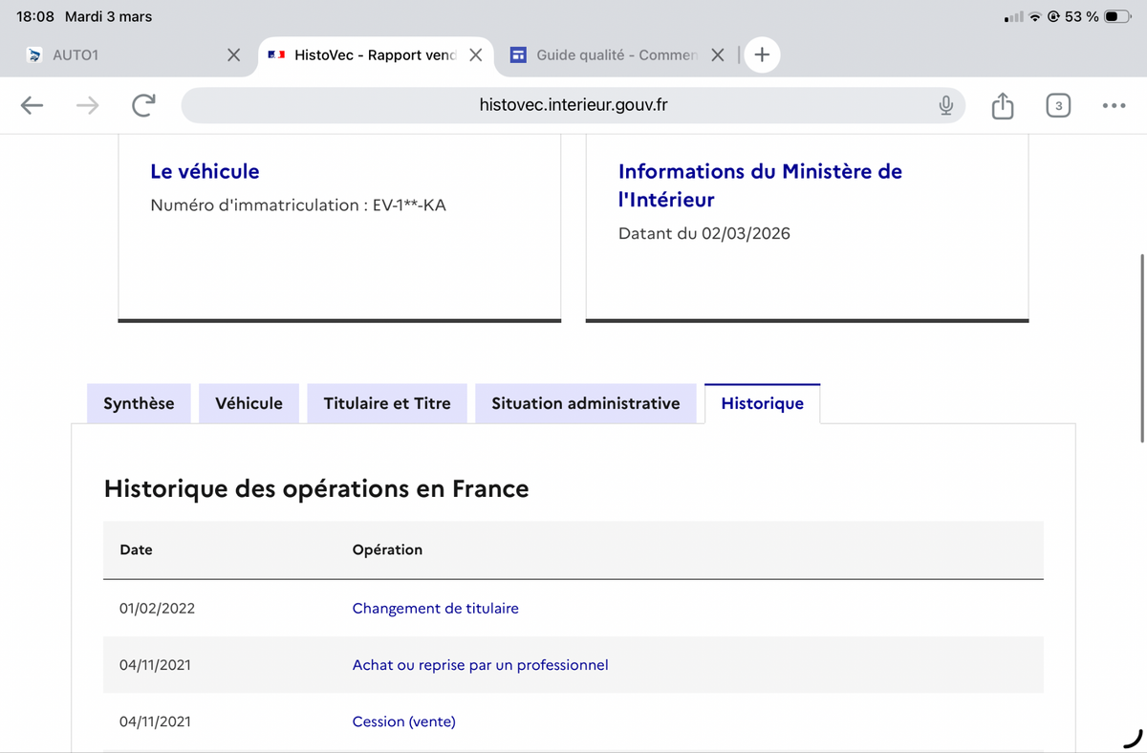The height and width of the screenshot is (753, 1147).
Task: Reload the HistoVec page
Action: (x=143, y=105)
